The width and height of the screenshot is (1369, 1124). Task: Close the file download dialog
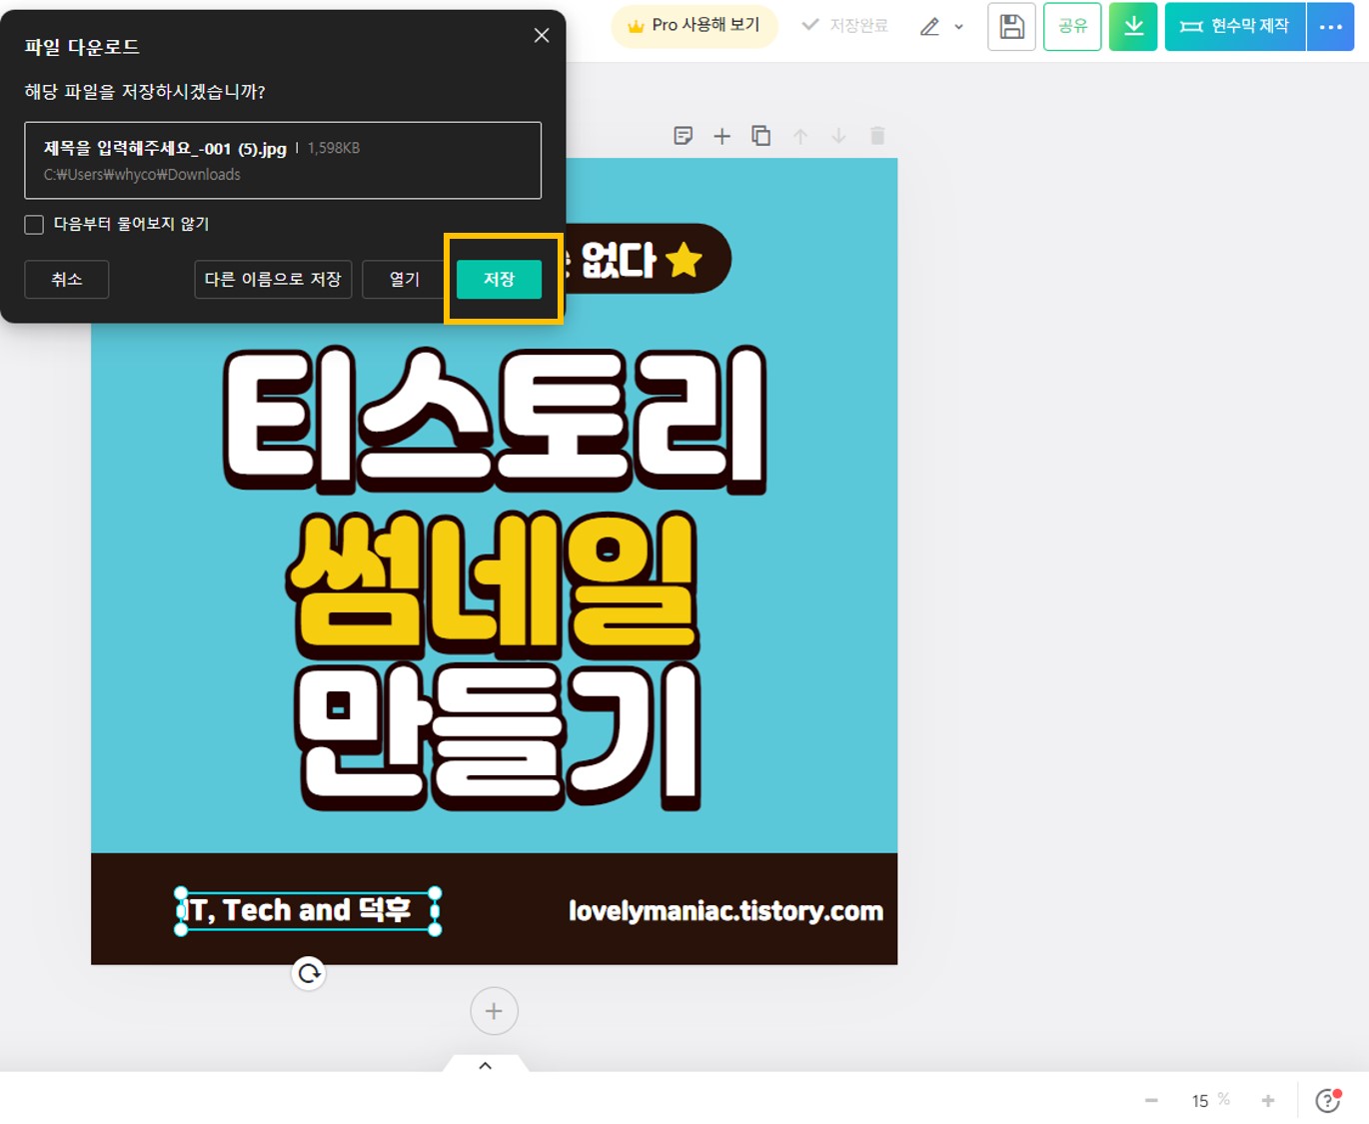(542, 35)
